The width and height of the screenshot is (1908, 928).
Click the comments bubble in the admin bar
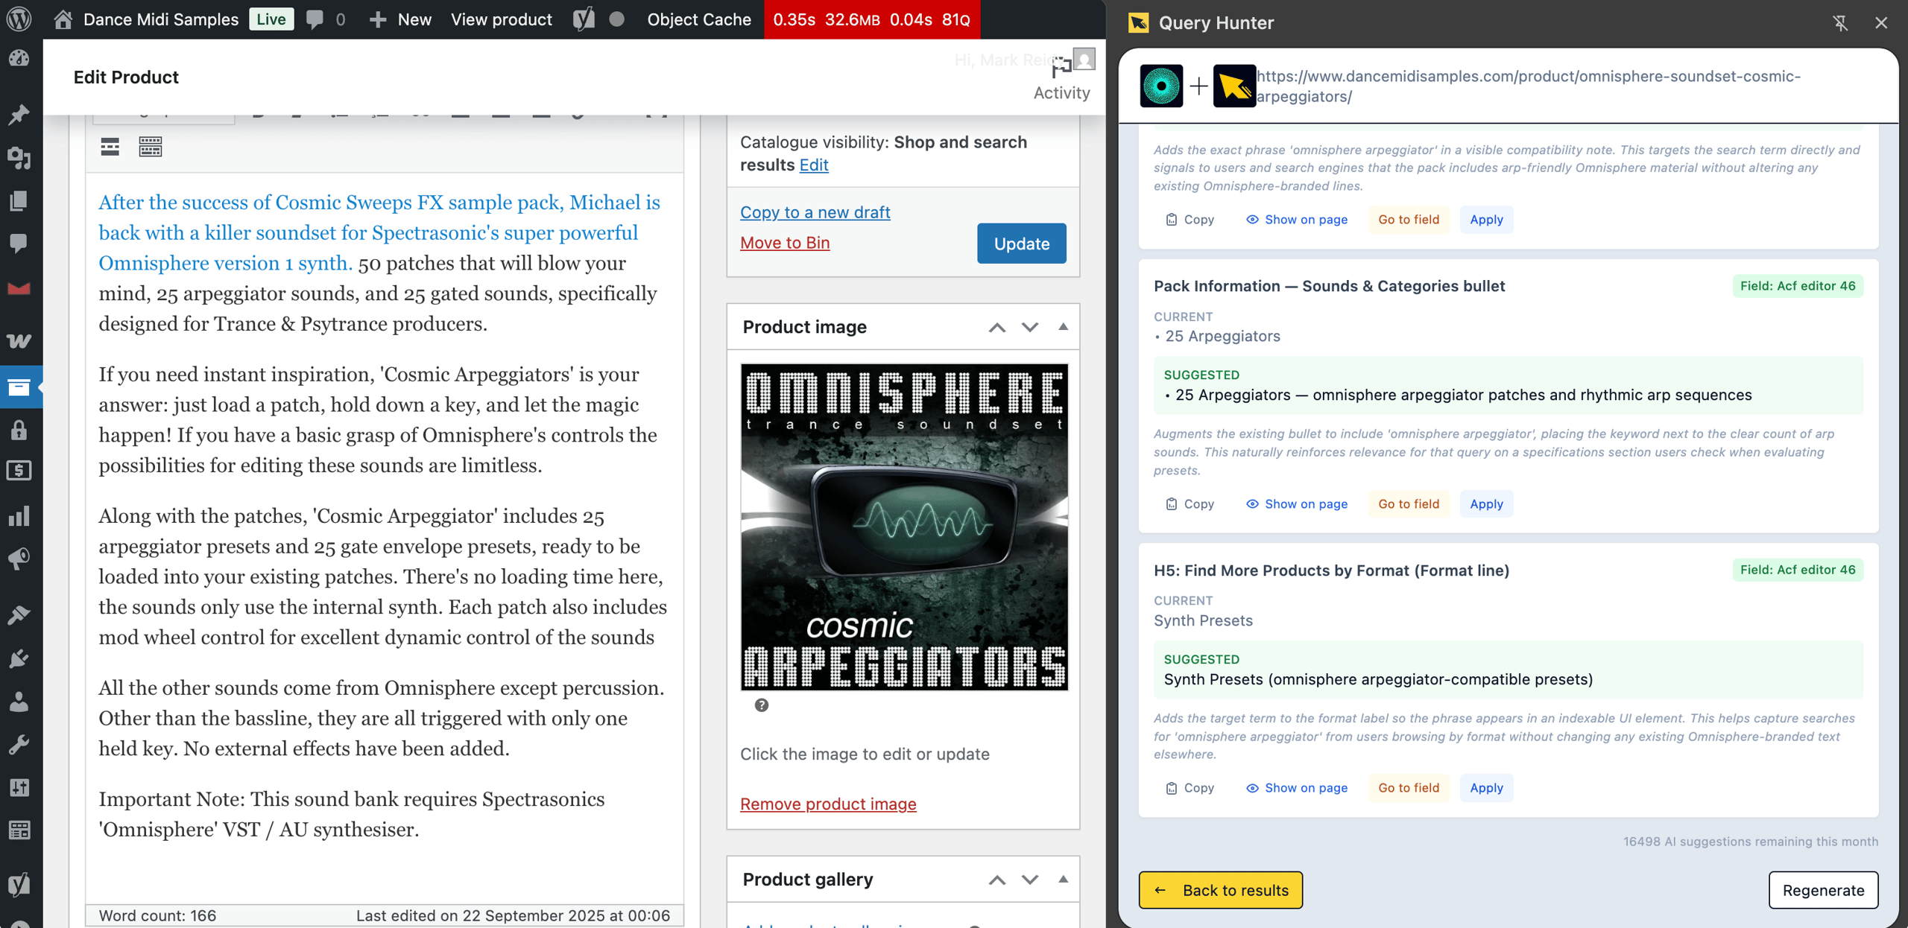click(316, 20)
